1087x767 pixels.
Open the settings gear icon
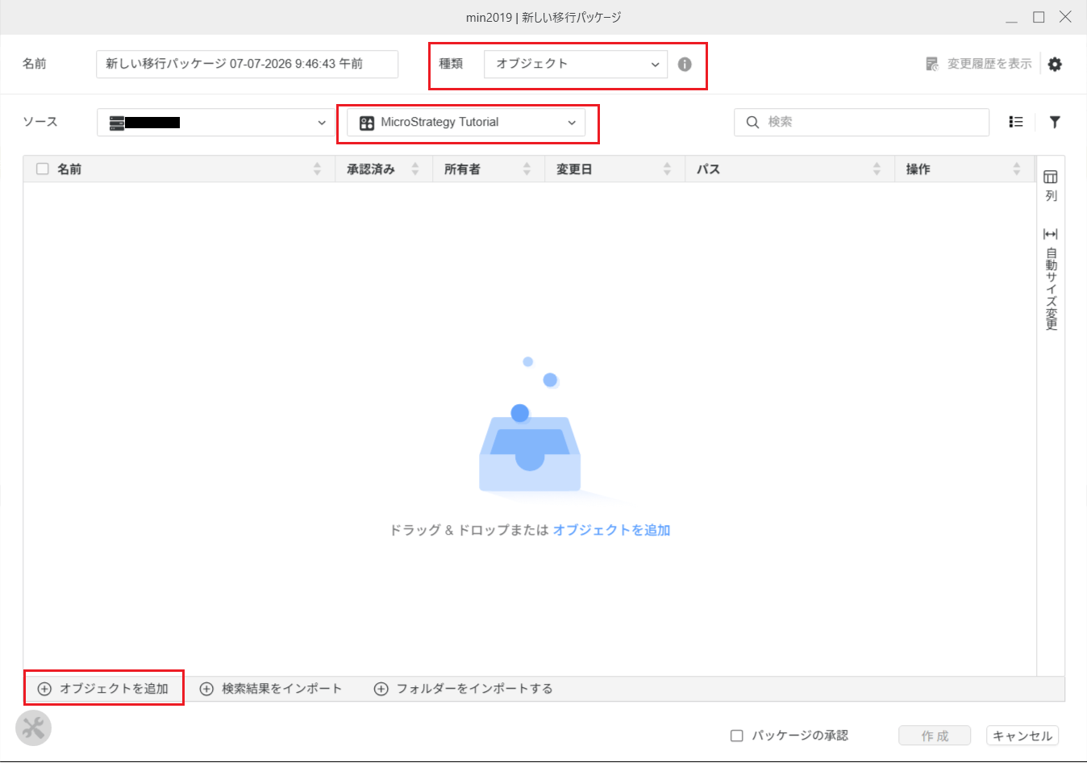[1055, 65]
